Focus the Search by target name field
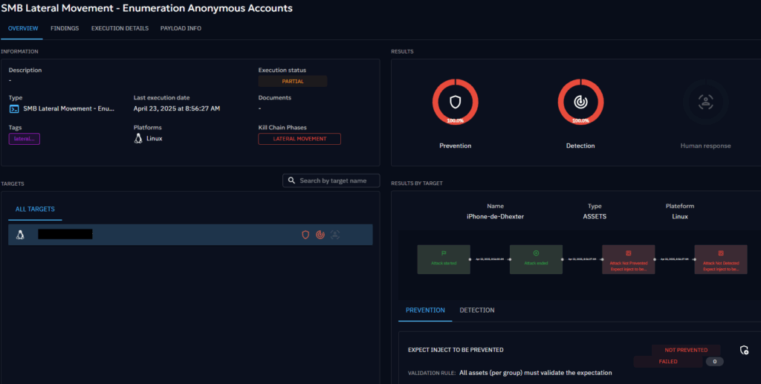 337,180
